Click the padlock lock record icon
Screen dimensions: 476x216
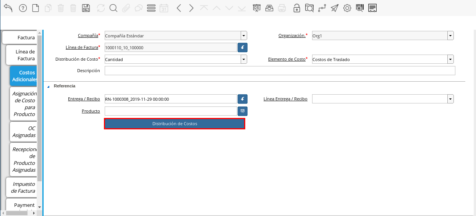297,8
